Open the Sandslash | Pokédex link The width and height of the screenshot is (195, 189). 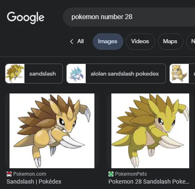34,182
